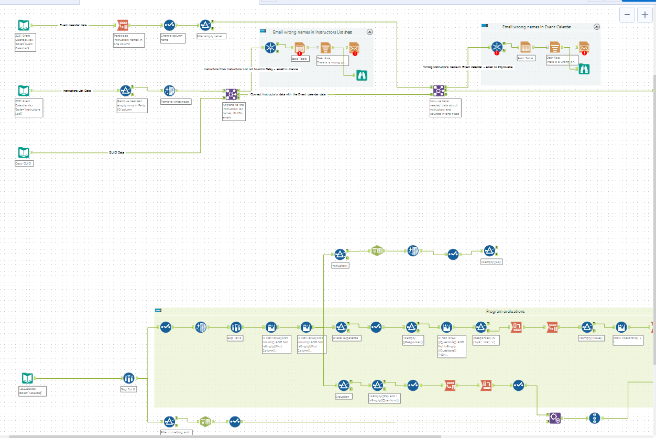The width and height of the screenshot is (656, 438).
Task: Click the zoom in plus button
Action: pos(645,15)
